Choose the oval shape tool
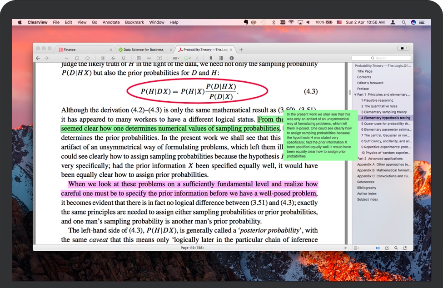The height and width of the screenshot is (288, 443). tap(87, 58)
